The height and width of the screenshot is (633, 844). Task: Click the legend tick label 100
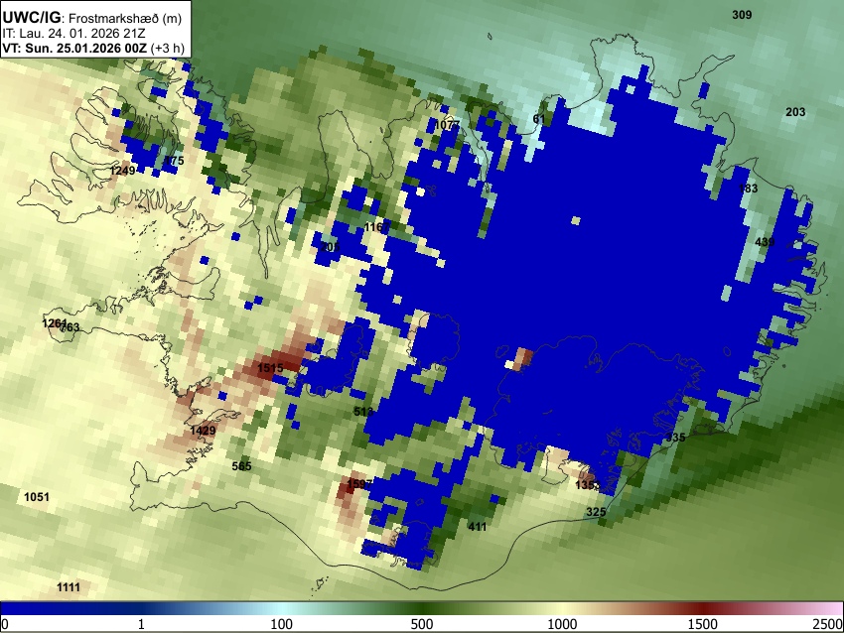281,624
